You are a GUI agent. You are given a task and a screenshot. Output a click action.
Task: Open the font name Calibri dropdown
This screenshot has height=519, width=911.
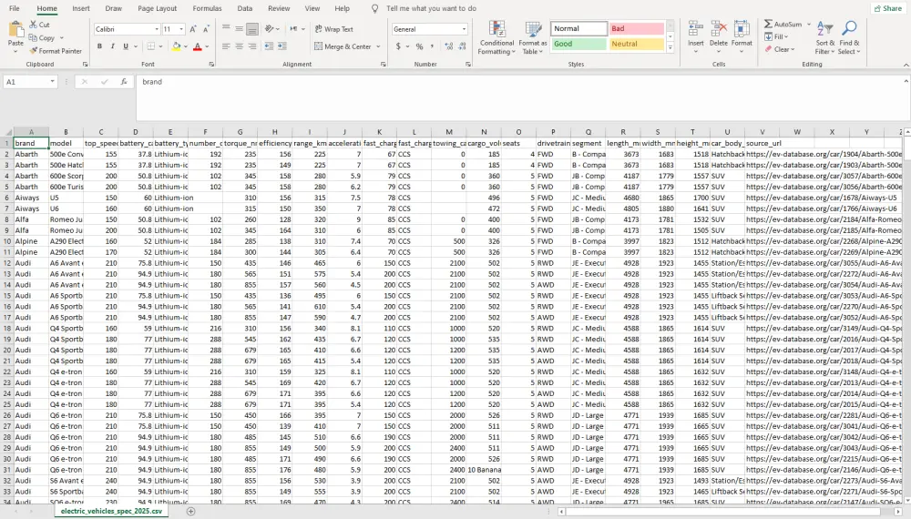tap(157, 29)
